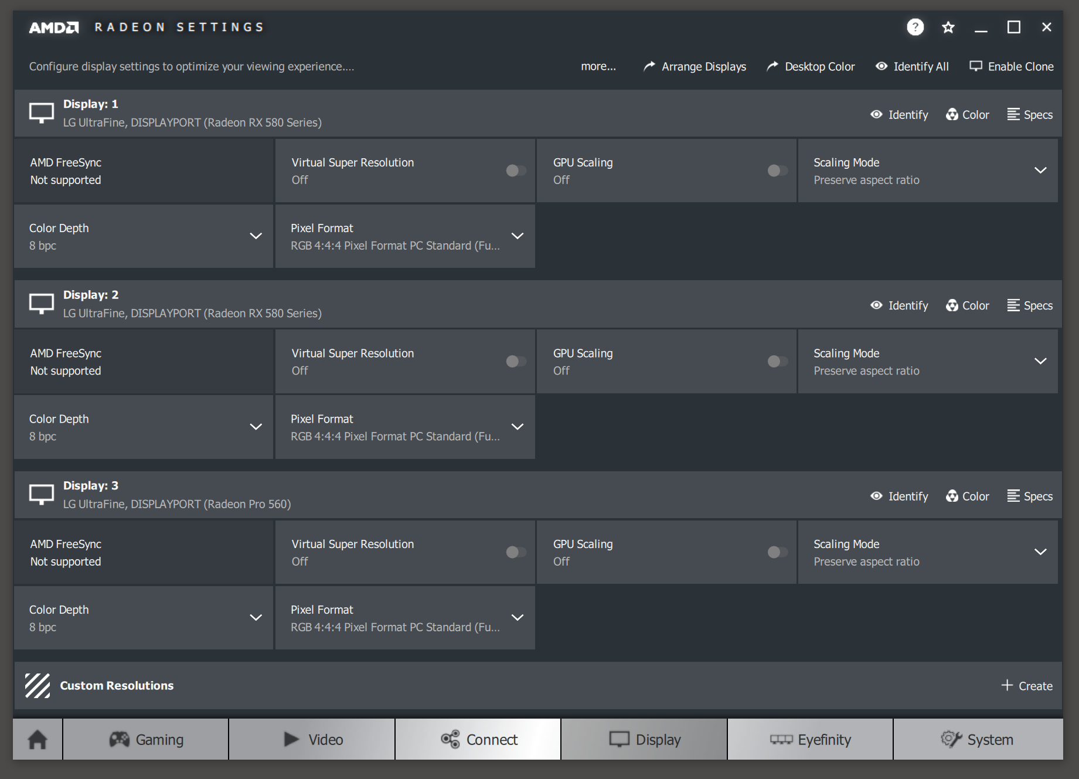
Task: Click the AMD logo
Action: (54, 27)
